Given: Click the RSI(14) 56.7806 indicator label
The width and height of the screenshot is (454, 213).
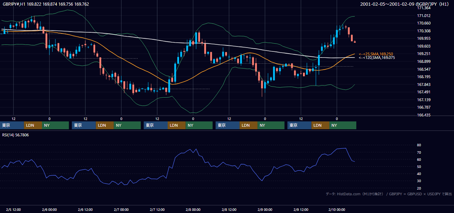Looking at the screenshot, I should [x=16, y=135].
